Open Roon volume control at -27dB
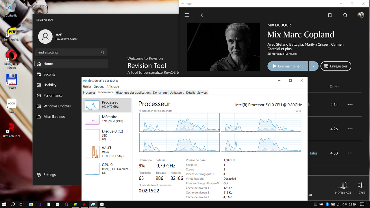Viewport: 370px width, 208px height. tap(360, 185)
